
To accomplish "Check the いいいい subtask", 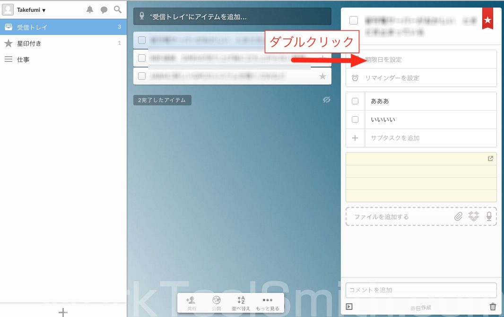I will coord(355,120).
